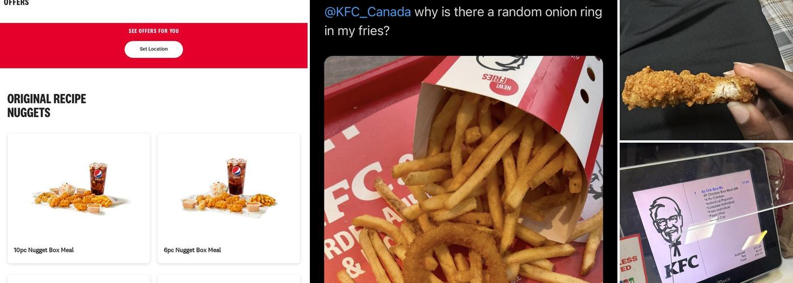Select the 10pc nugget meal product image
793x283 pixels.
pos(79,188)
